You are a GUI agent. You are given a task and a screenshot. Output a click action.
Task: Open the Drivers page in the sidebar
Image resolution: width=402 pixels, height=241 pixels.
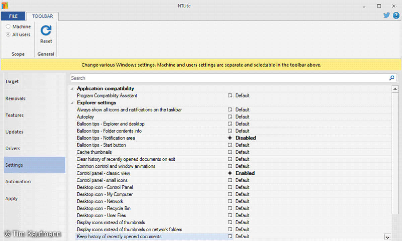point(35,148)
